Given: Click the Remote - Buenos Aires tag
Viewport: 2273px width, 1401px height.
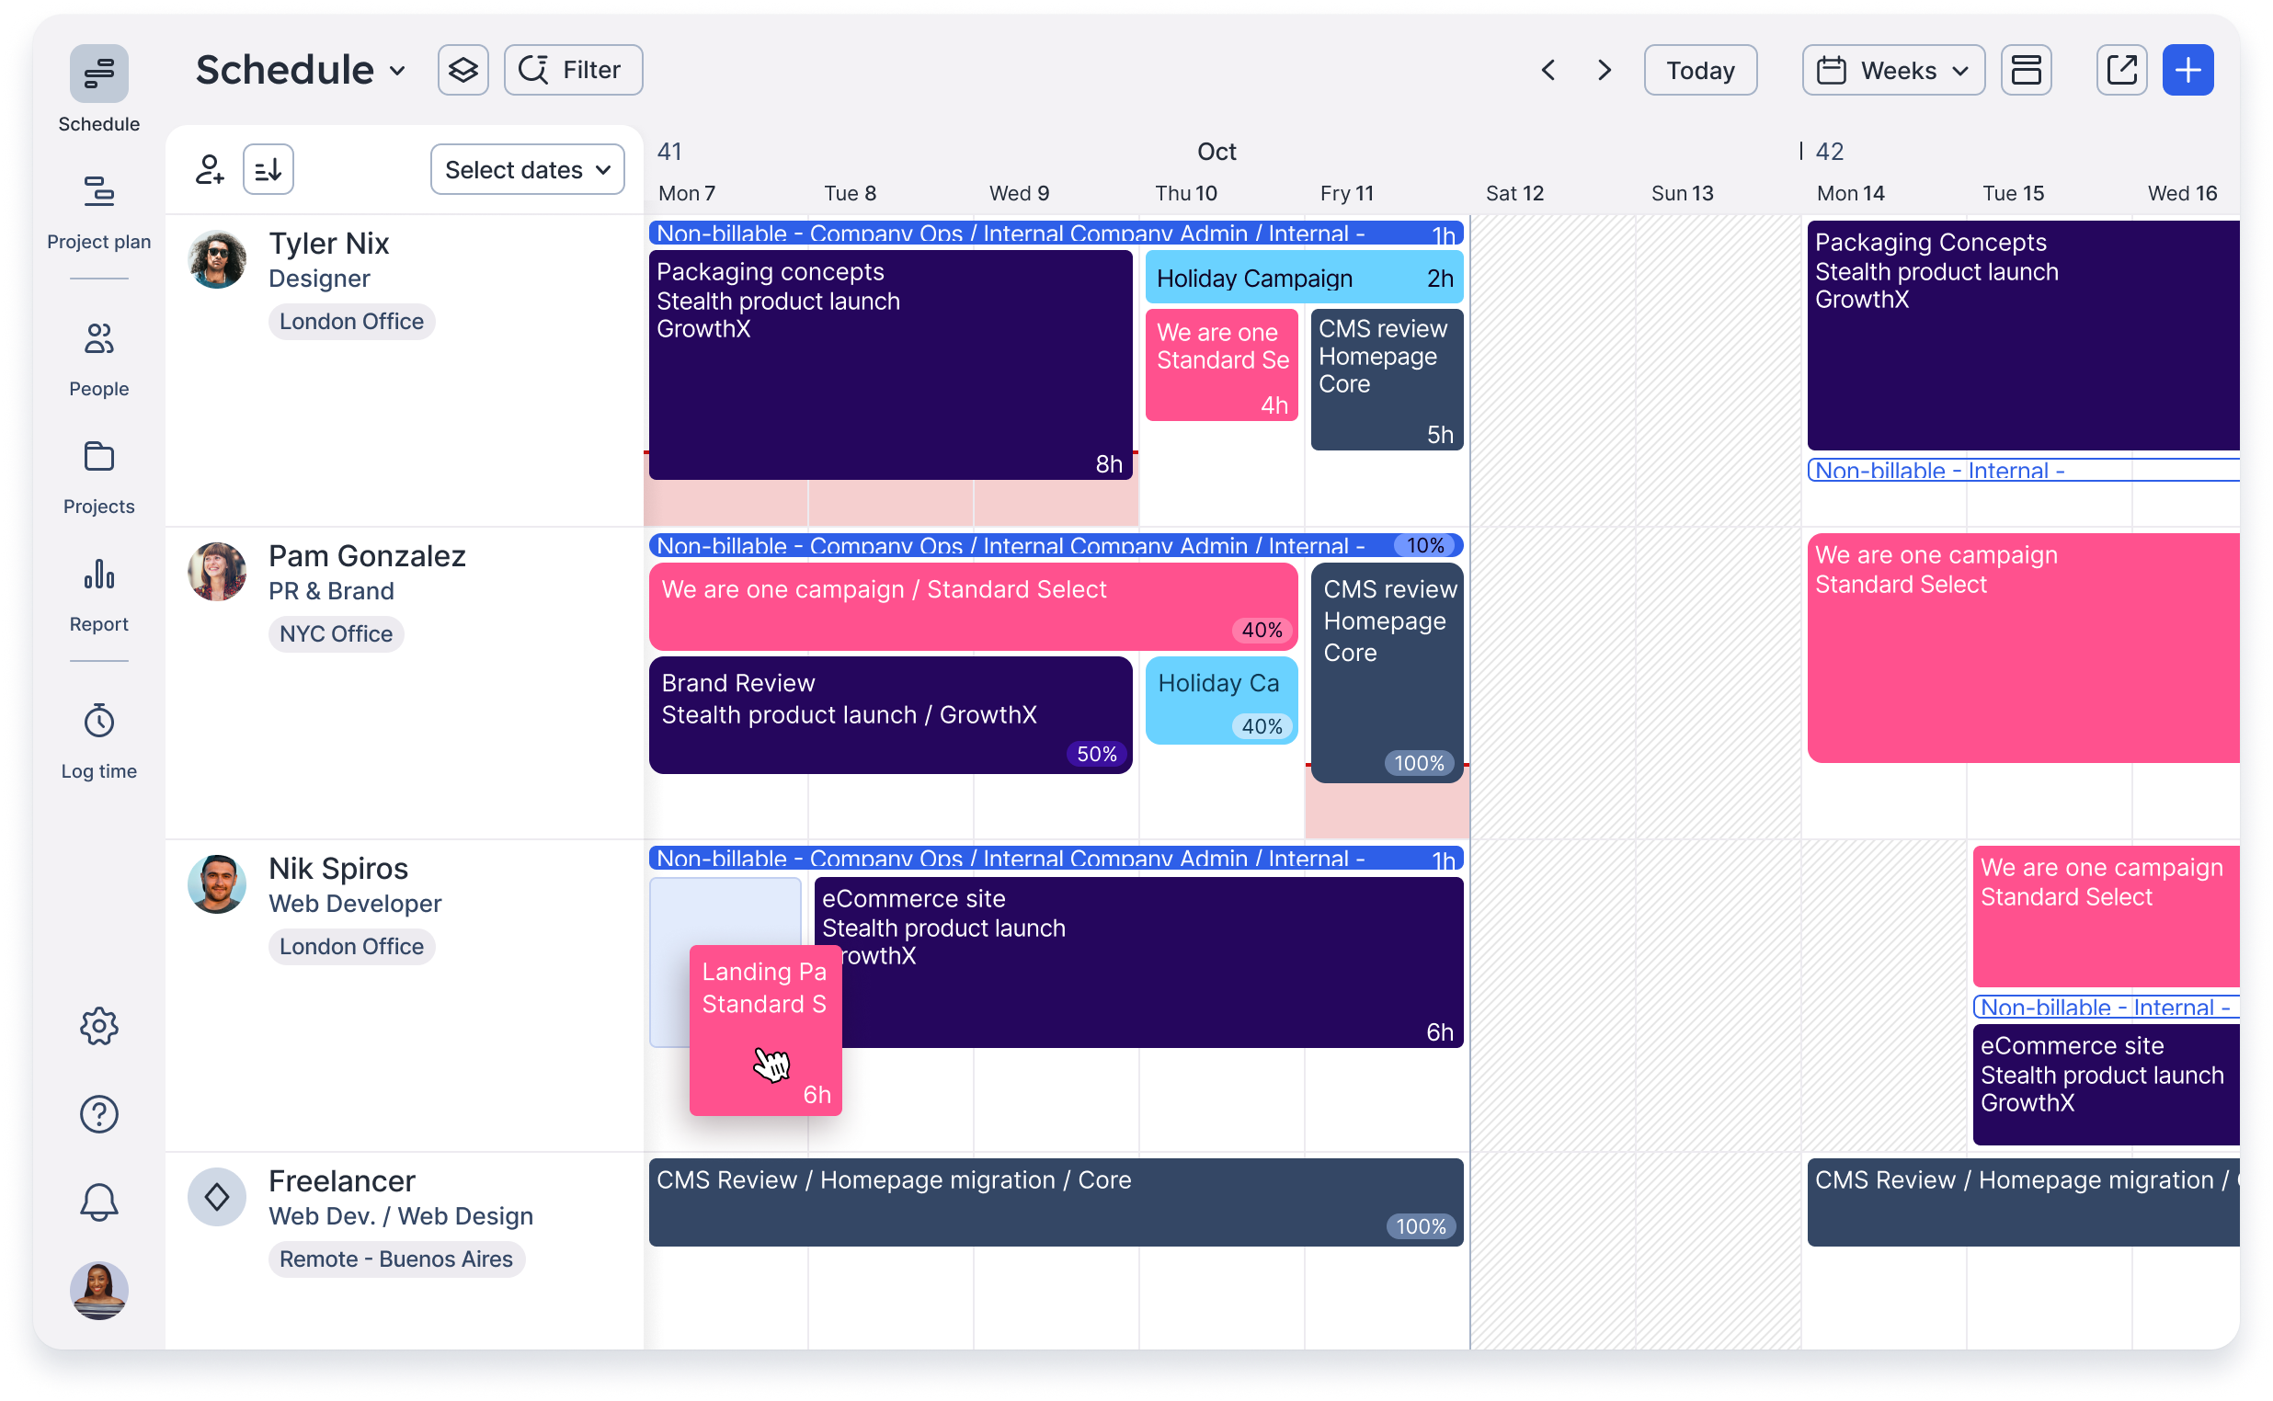Looking at the screenshot, I should 396,1259.
